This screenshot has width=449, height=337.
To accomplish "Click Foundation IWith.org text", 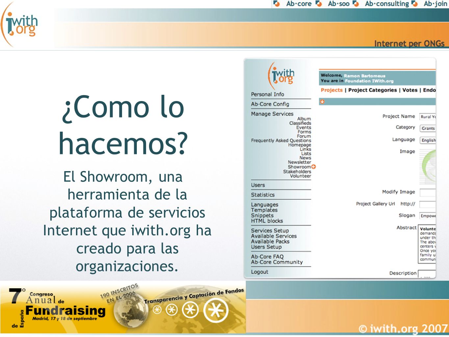I will tap(369, 81).
